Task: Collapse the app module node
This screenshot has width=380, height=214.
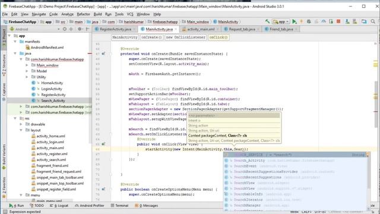Action: tap(9, 36)
